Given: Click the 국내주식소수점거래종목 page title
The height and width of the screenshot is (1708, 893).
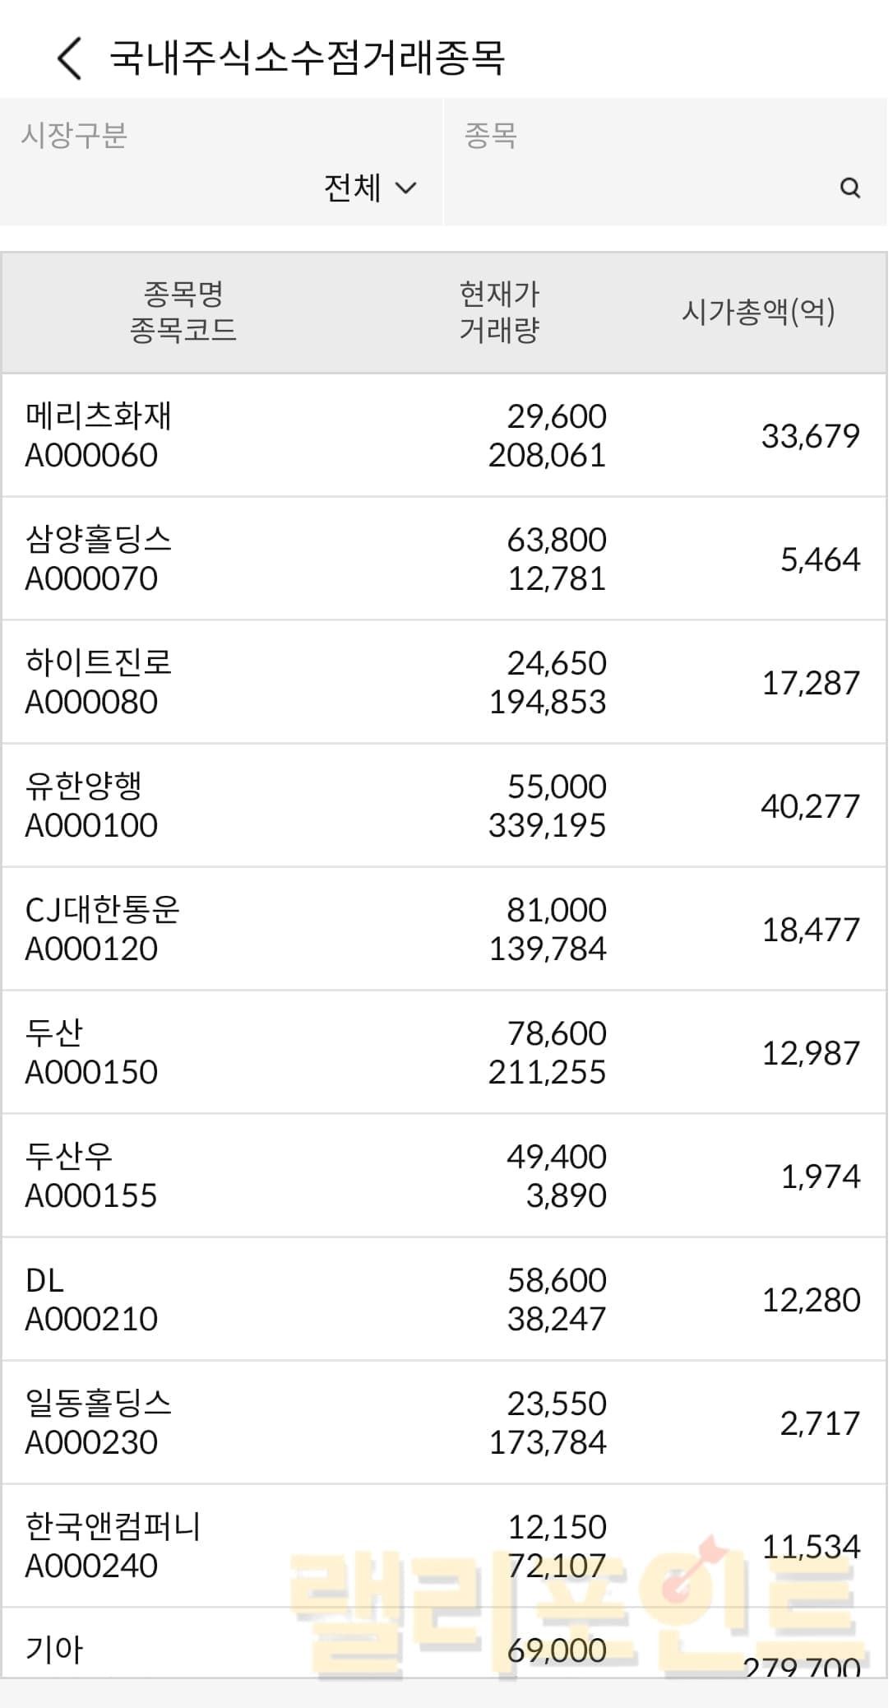Looking at the screenshot, I should coord(307,58).
